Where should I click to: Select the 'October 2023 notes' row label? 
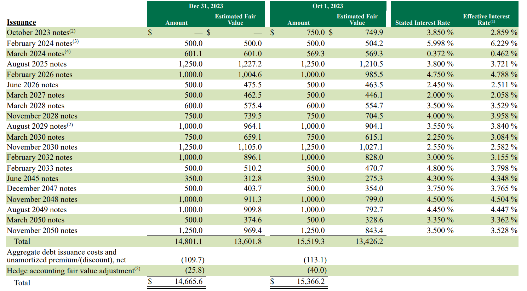pyautogui.click(x=41, y=32)
